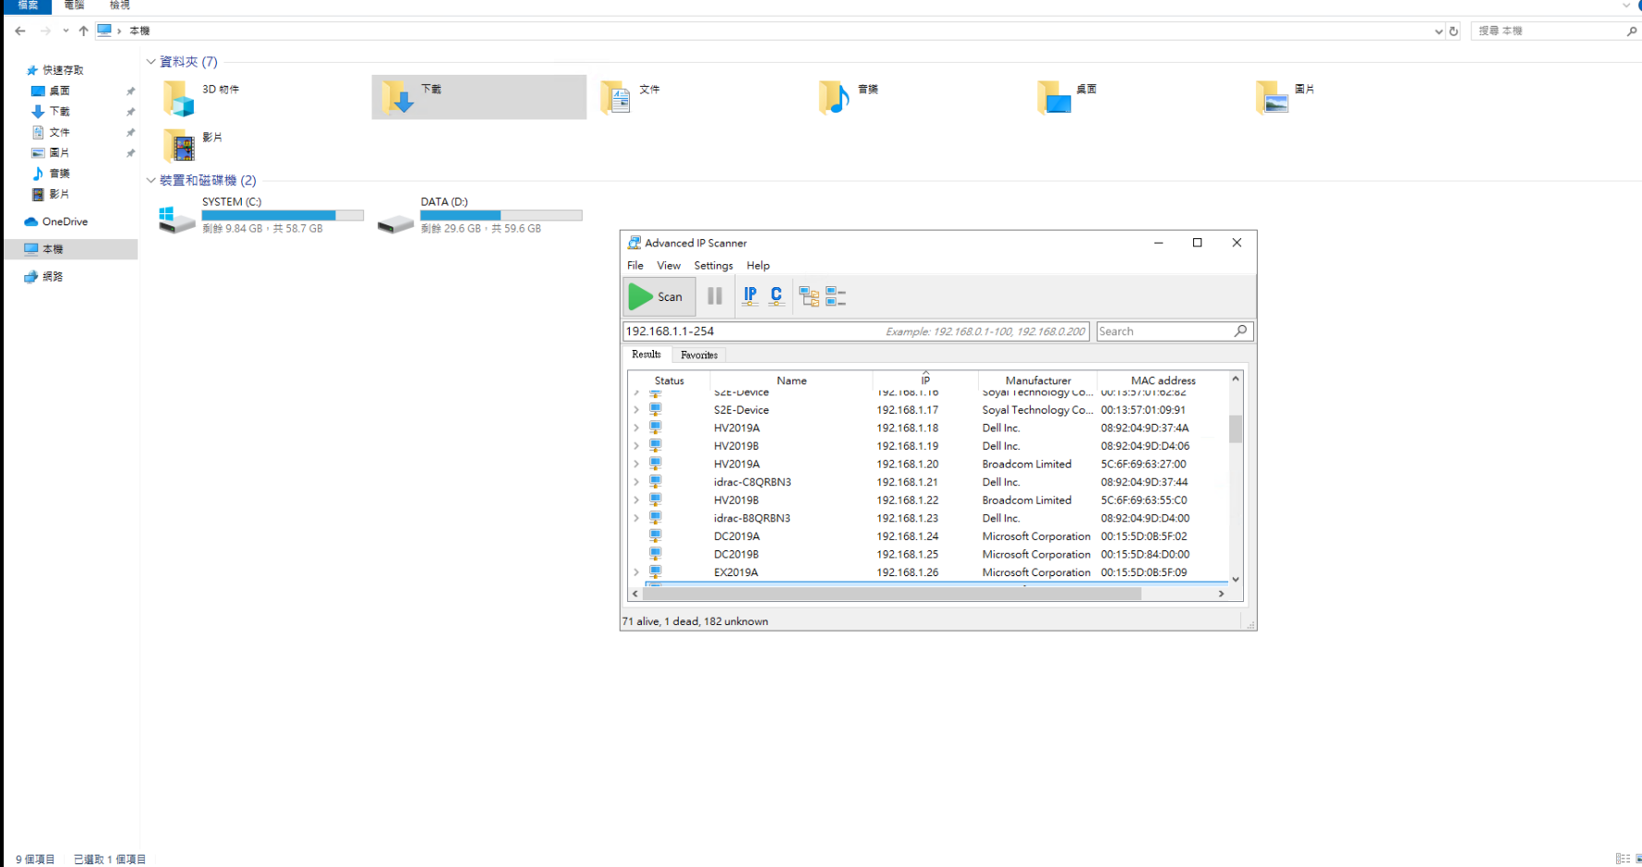Click the Collapse all list icon
1642x867 pixels.
click(x=836, y=296)
